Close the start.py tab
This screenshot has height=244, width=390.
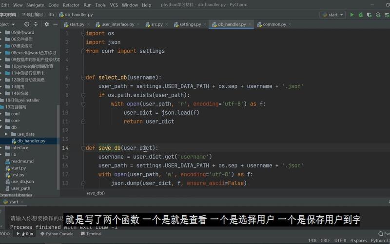coord(88,24)
